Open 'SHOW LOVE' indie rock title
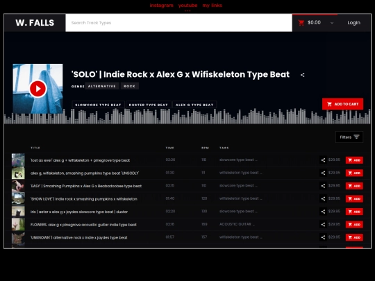375x281 pixels. pos(84,199)
